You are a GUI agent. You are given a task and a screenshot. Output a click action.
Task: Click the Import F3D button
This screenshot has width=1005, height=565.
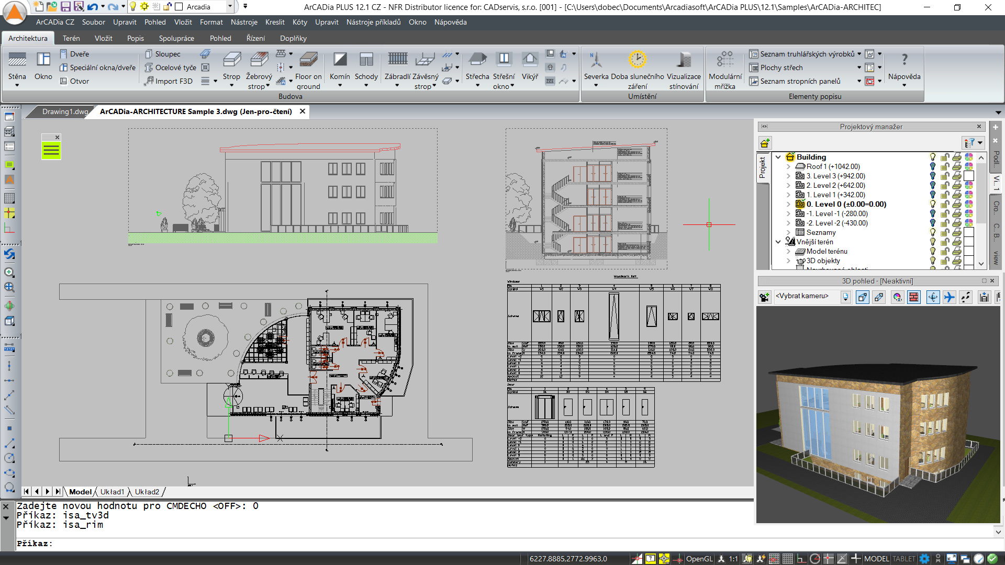coord(169,81)
